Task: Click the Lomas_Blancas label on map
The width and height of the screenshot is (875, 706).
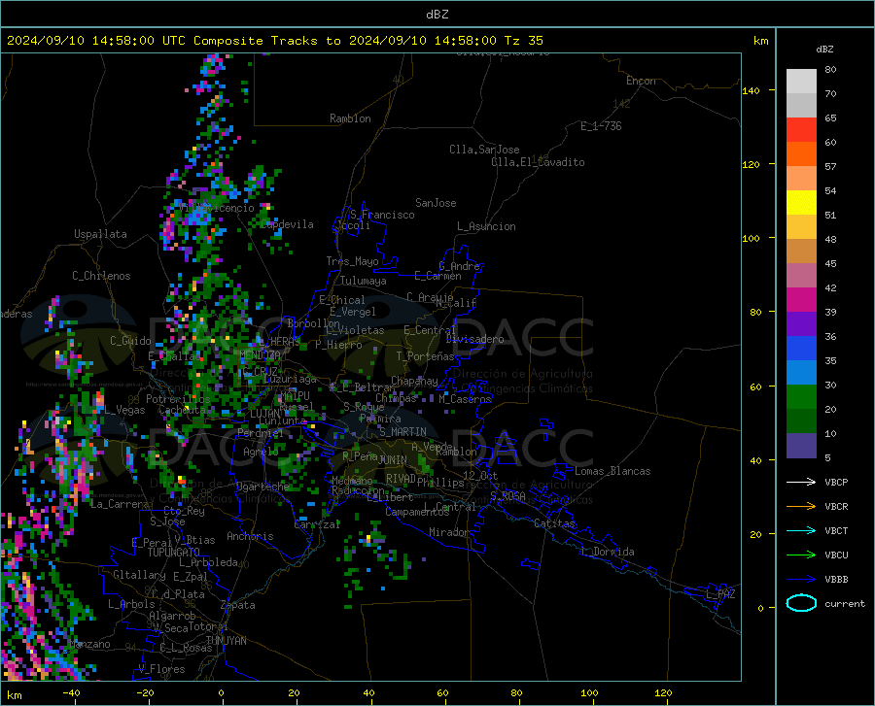Action: pyautogui.click(x=612, y=471)
